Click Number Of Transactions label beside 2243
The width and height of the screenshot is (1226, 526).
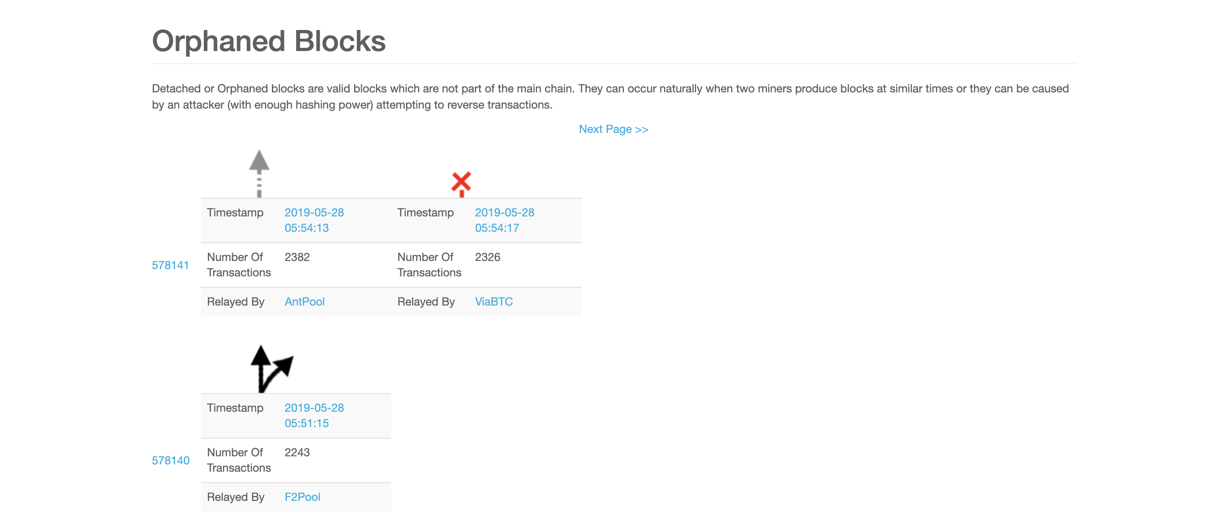click(x=239, y=460)
